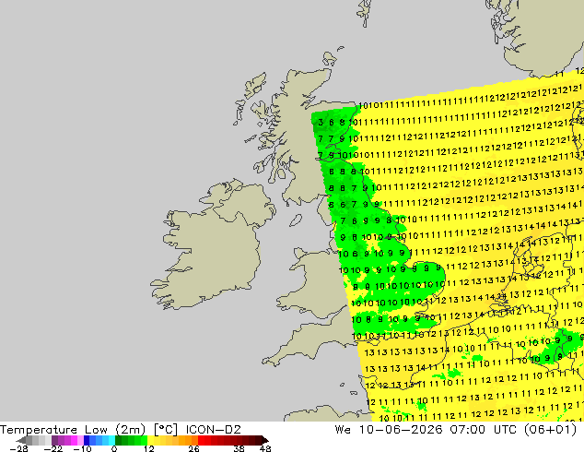The image size is (584, 452).
Task: Click the 'Temperature Low (2m)' title text
Action: coord(72,430)
